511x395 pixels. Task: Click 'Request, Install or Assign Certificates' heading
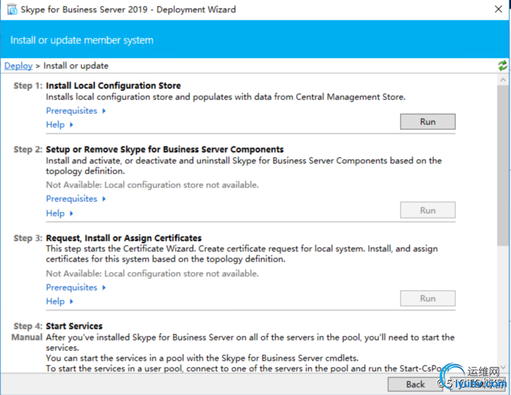tap(123, 238)
